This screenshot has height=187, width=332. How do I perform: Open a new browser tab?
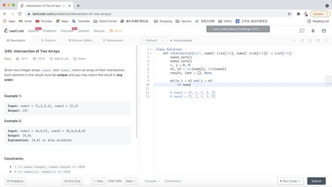[78, 6]
